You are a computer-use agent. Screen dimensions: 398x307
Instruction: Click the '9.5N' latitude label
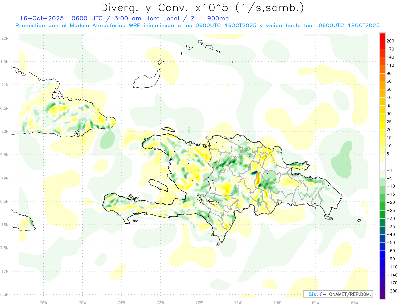point(5,155)
